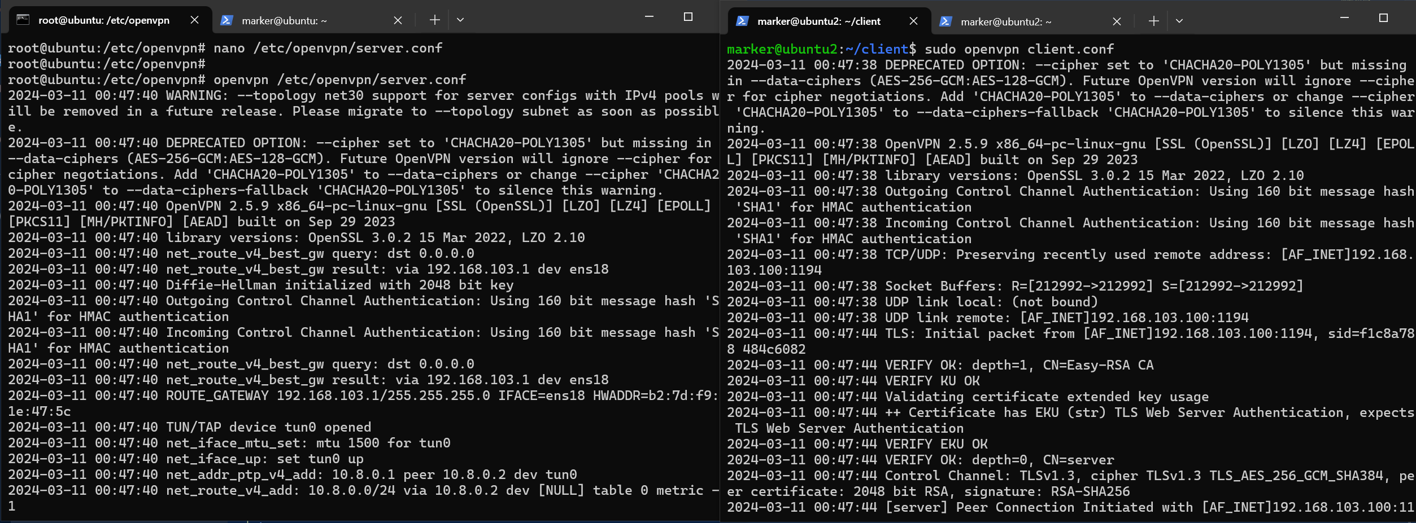Open a new tab in the right terminal window

pos(1153,21)
